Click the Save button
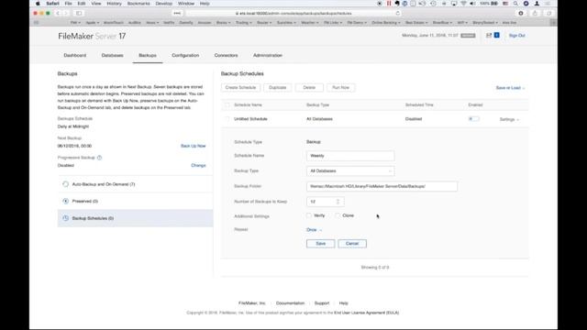 tap(320, 244)
